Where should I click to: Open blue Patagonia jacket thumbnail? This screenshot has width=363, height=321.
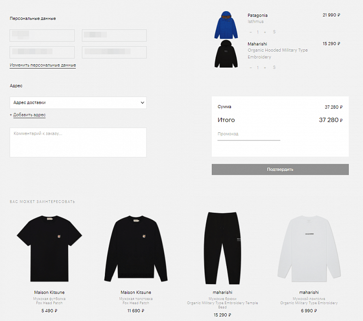[226, 25]
